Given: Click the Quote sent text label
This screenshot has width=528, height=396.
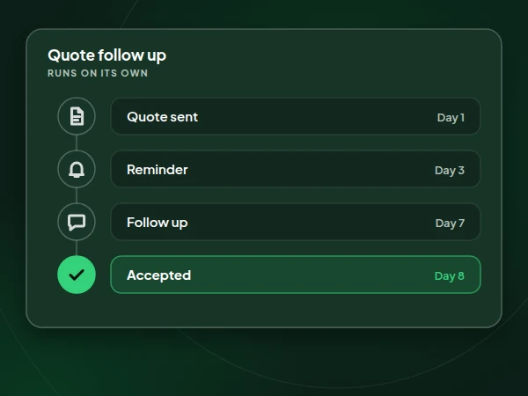Looking at the screenshot, I should pyautogui.click(x=162, y=117).
